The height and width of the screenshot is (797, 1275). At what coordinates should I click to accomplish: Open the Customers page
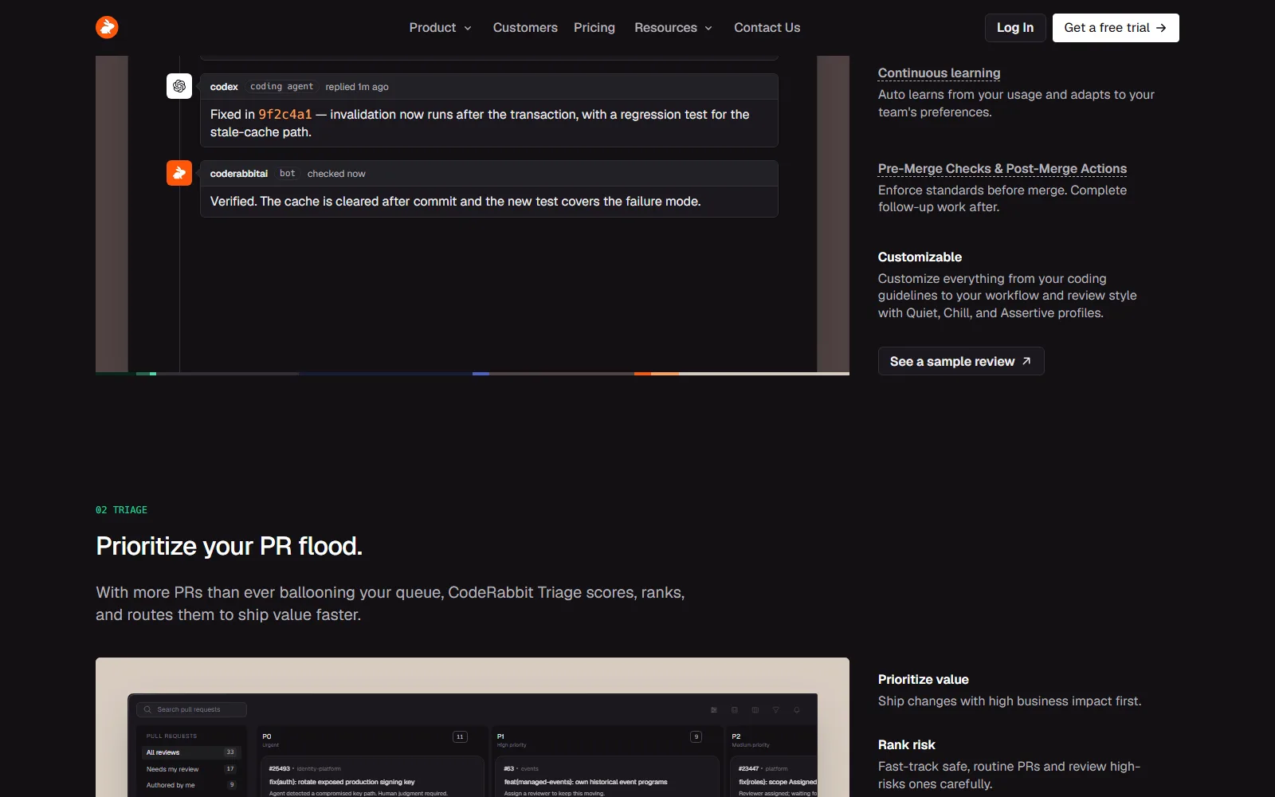[525, 27]
